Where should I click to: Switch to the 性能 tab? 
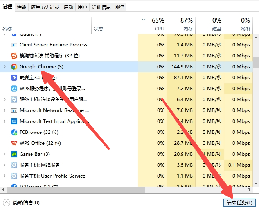(x=22, y=7)
